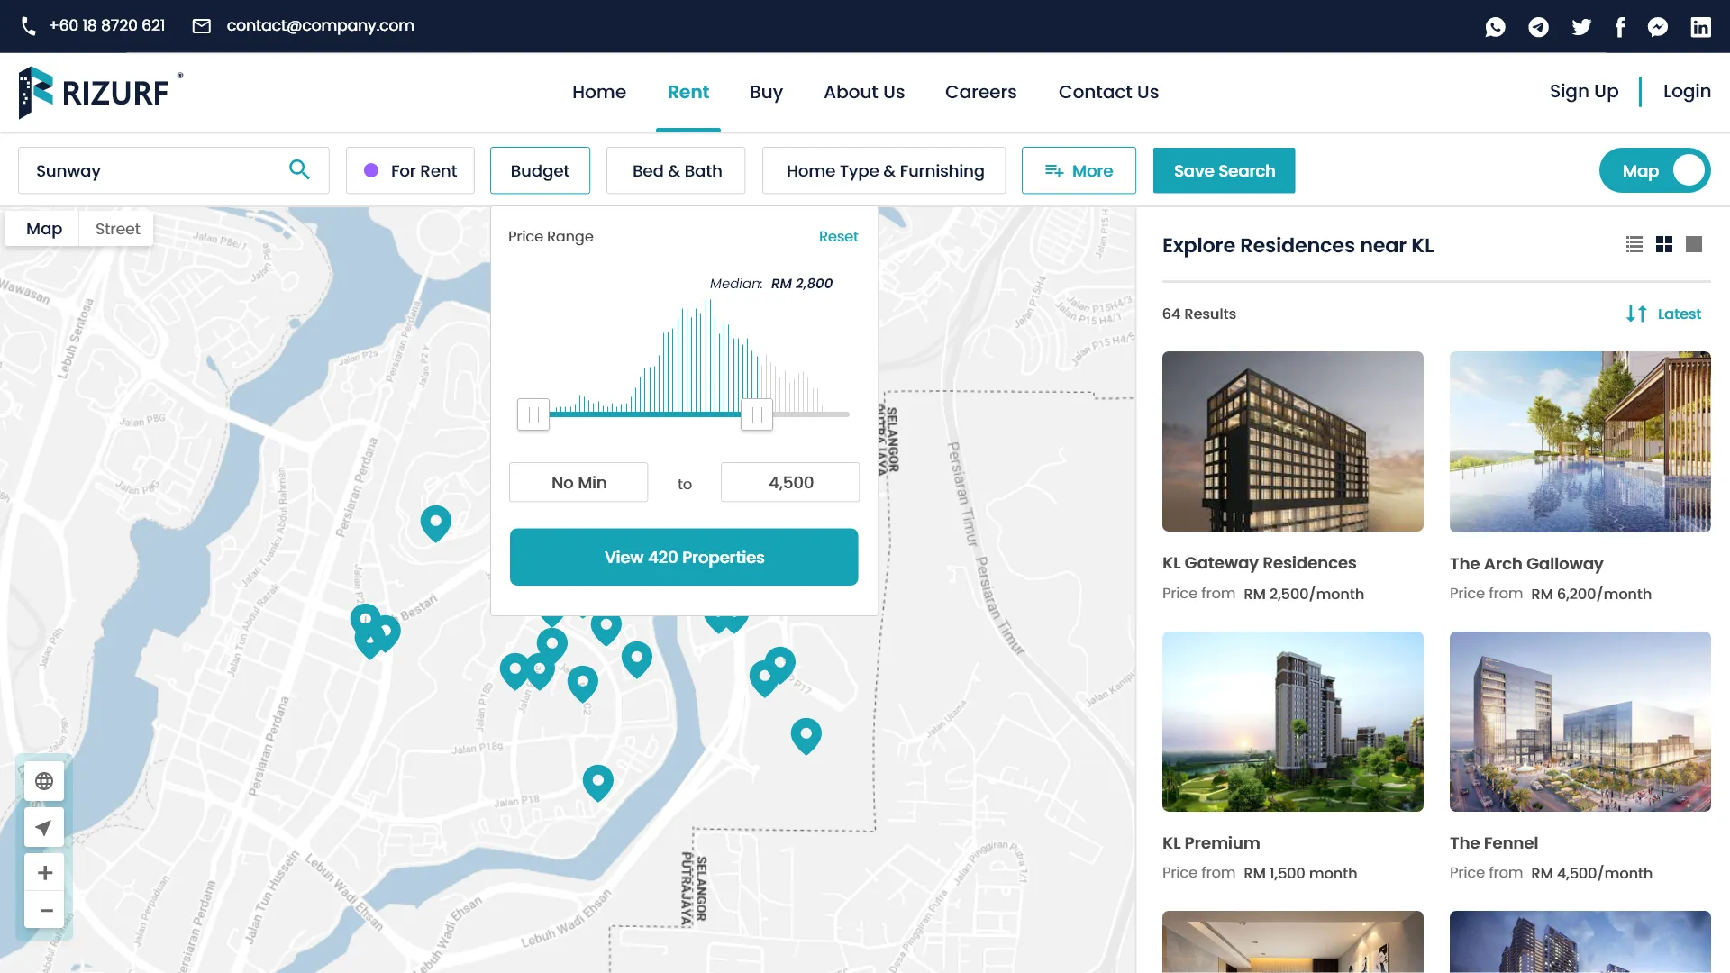Switch to list view layout icon
The height and width of the screenshot is (973, 1730).
tap(1634, 244)
